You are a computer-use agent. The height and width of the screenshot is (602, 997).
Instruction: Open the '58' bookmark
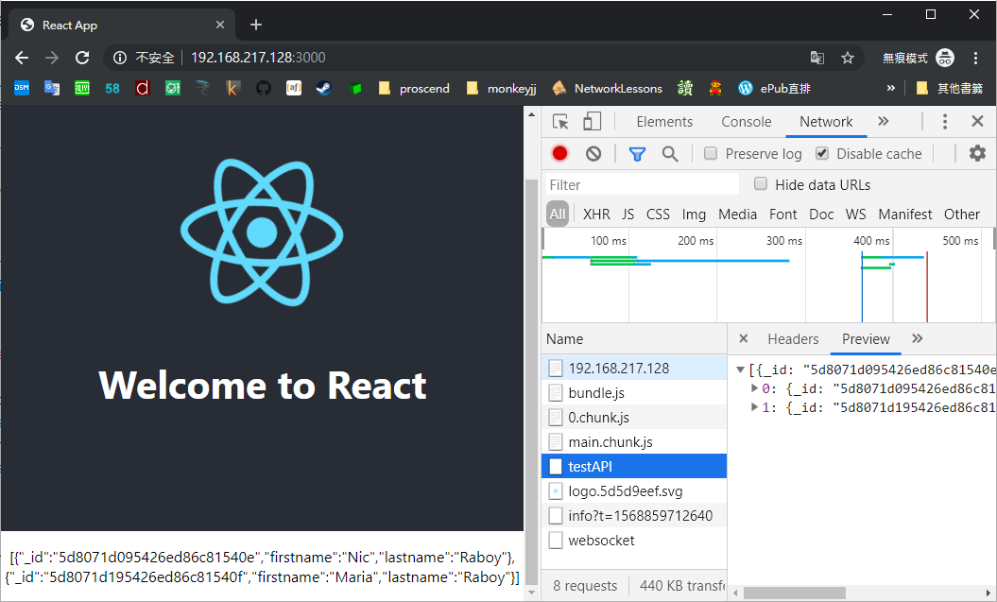(x=112, y=88)
